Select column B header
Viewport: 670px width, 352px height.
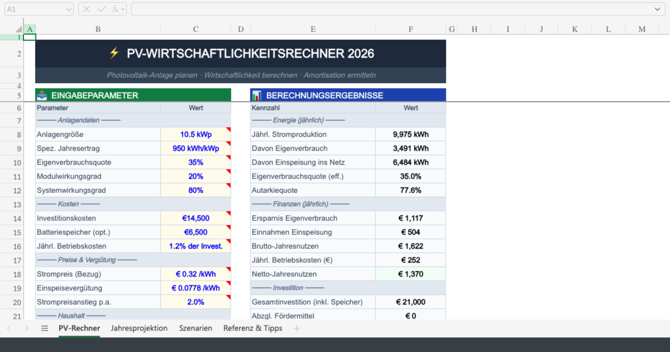click(x=98, y=29)
